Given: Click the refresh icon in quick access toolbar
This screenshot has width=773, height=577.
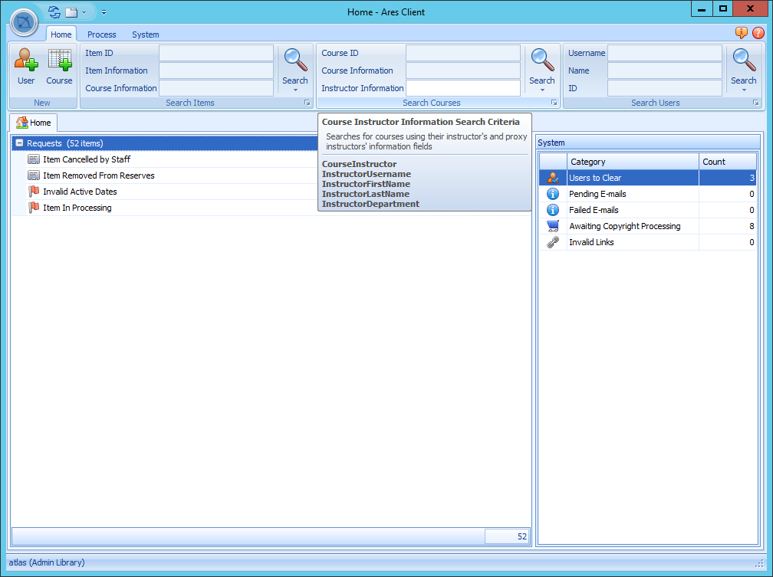Looking at the screenshot, I should pos(54,12).
